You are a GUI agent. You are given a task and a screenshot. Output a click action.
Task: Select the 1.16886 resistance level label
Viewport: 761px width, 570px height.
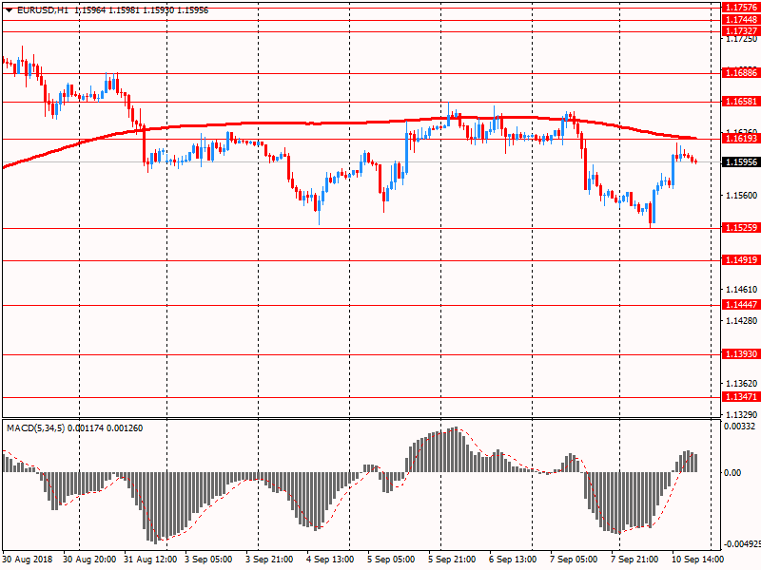[x=740, y=72]
